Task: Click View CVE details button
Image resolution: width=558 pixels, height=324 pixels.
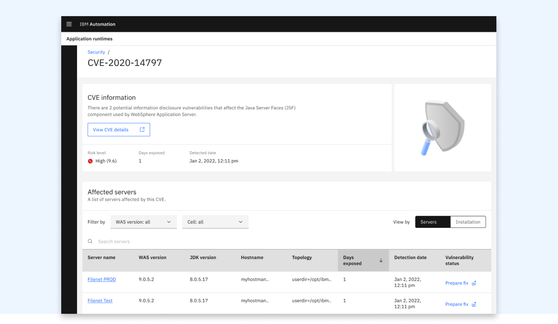Action: 119,130
